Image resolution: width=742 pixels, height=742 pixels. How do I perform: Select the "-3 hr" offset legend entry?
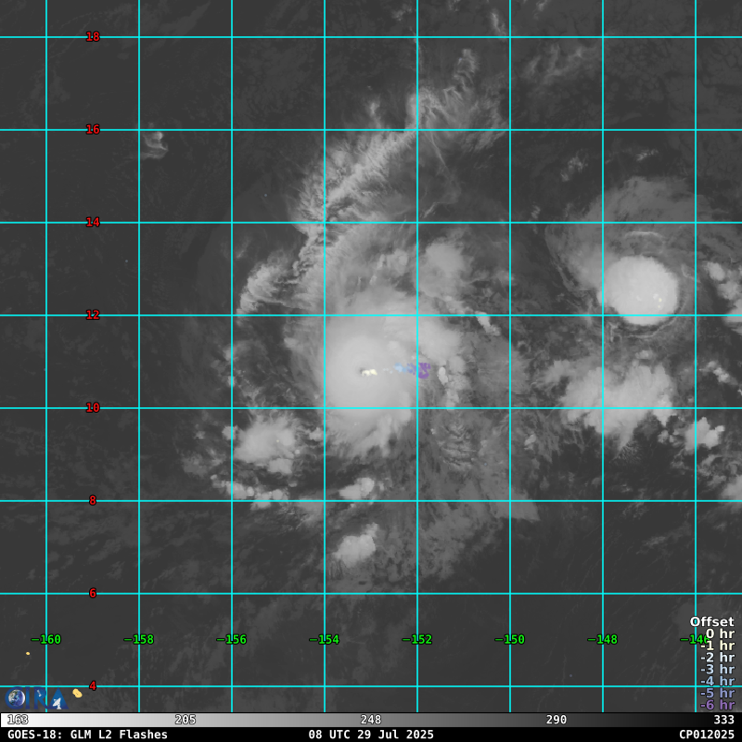pos(717,670)
